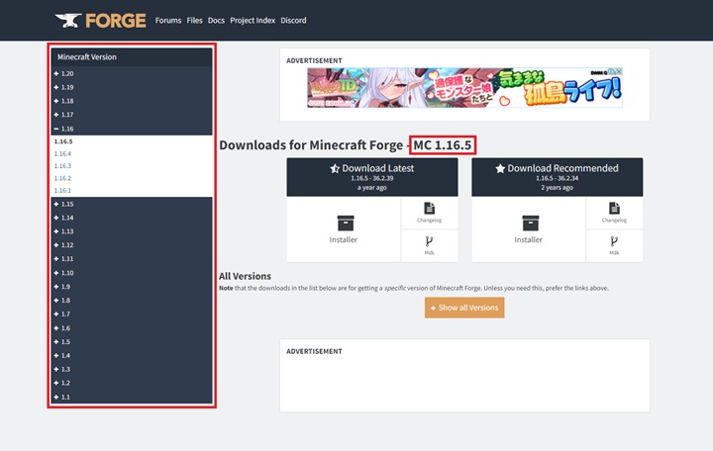This screenshot has height=451, width=713.
Task: Close the ad via its X icon
Action: coord(618,72)
